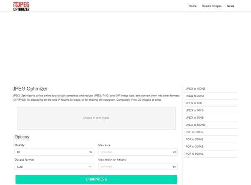The height and width of the screenshot is (185, 251).
Task: Open the PDF to 200KB link
Action: click(x=195, y=139)
